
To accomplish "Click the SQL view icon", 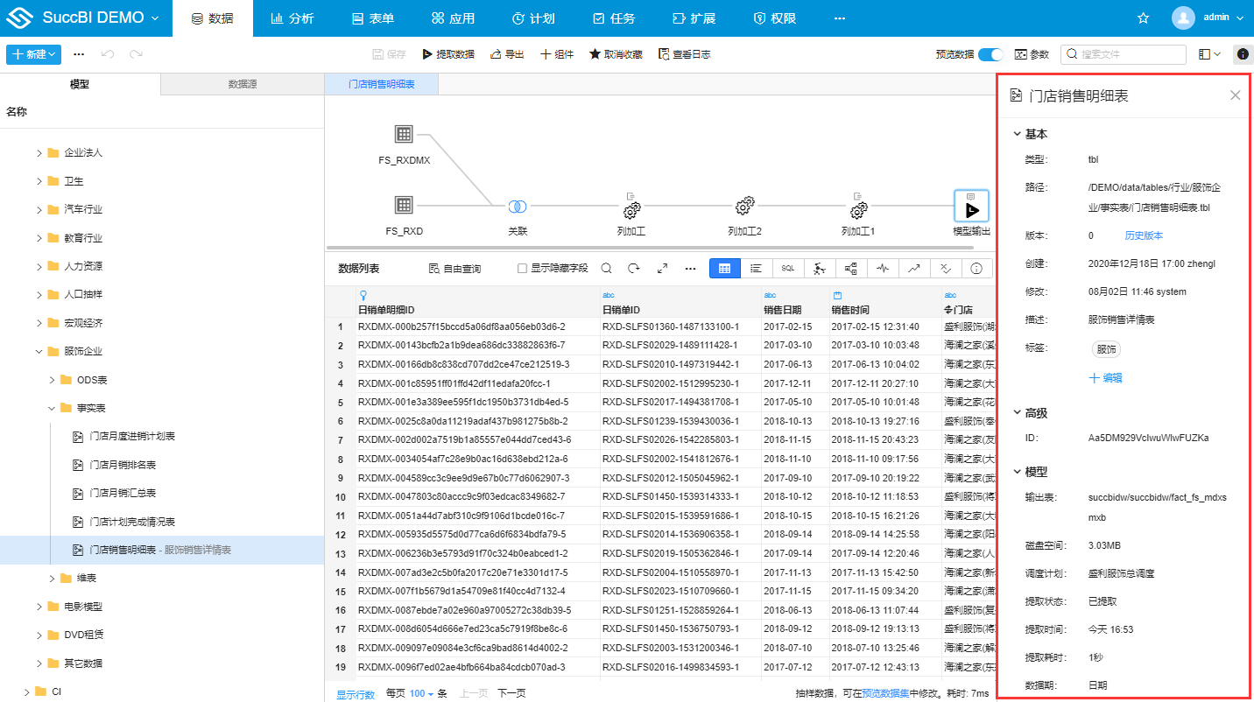I will (x=787, y=269).
